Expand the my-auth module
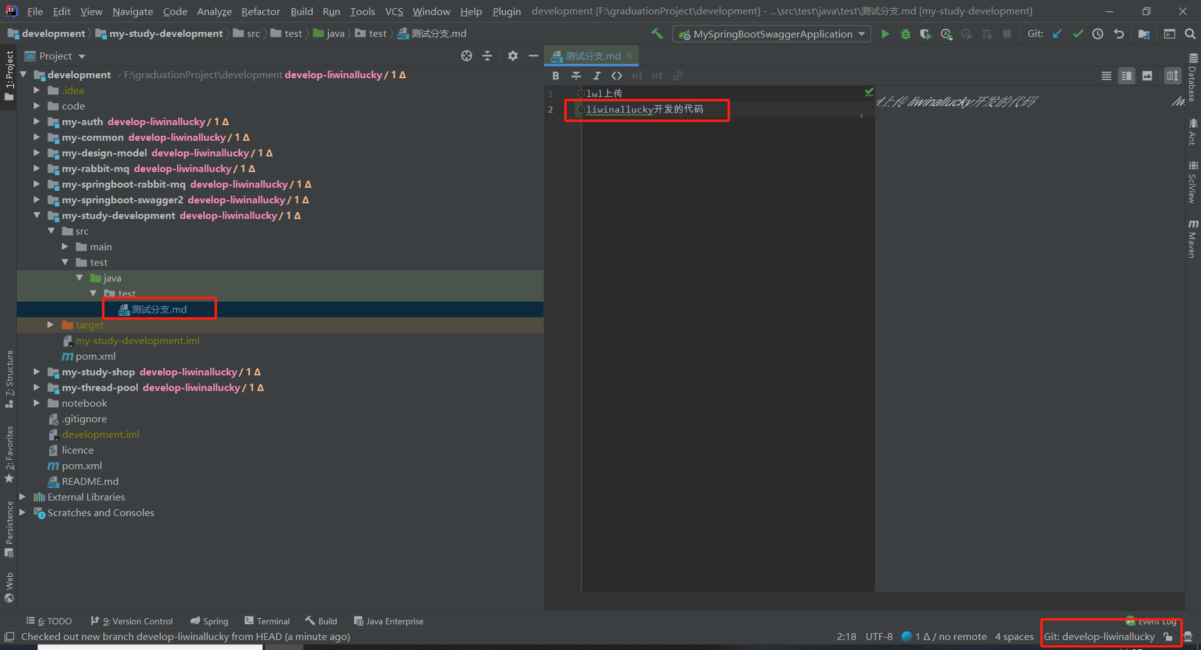The width and height of the screenshot is (1201, 650). click(x=36, y=121)
